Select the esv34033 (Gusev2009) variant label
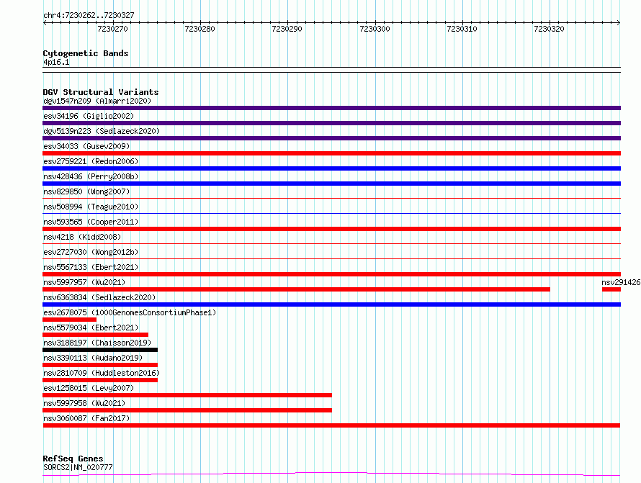Image resolution: width=641 pixels, height=483 pixels. (86, 146)
